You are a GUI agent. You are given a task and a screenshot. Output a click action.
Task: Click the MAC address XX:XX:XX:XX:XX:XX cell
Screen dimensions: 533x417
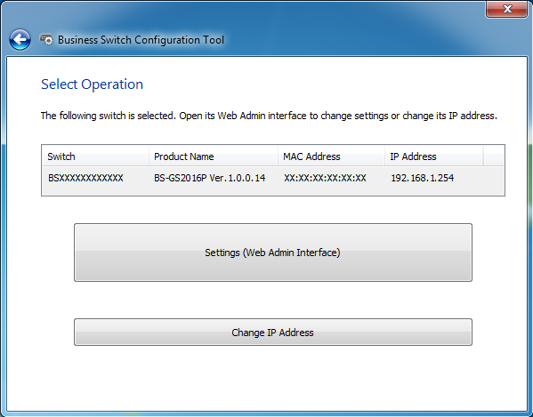[325, 178]
